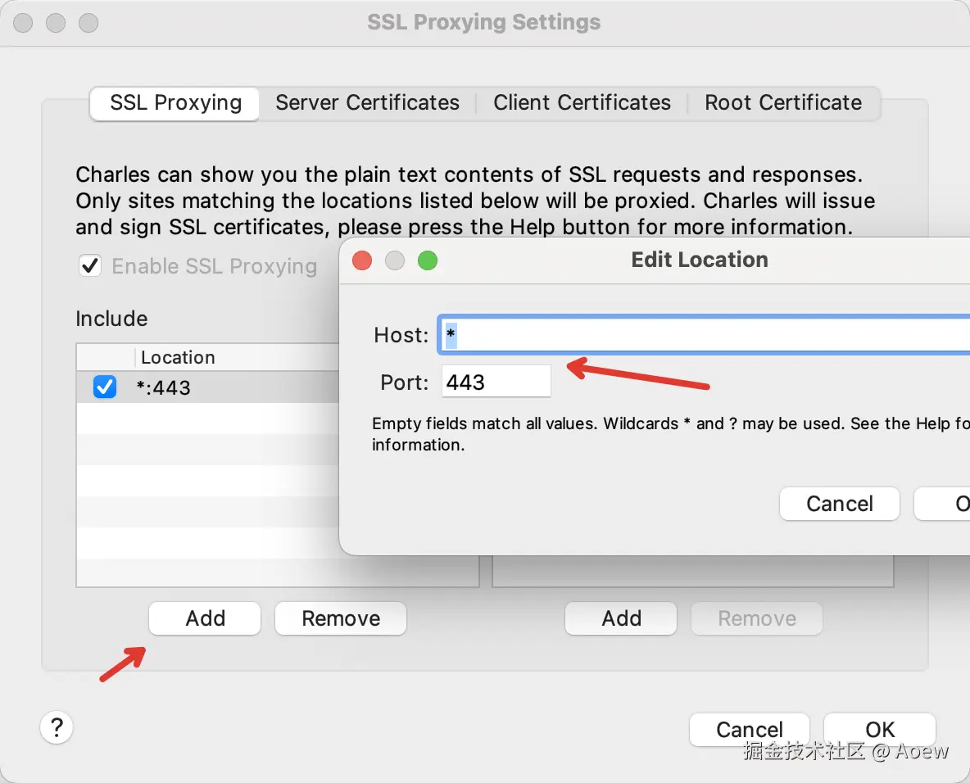Click the green zoom button of Edit Location
The height and width of the screenshot is (783, 970).
click(x=428, y=260)
